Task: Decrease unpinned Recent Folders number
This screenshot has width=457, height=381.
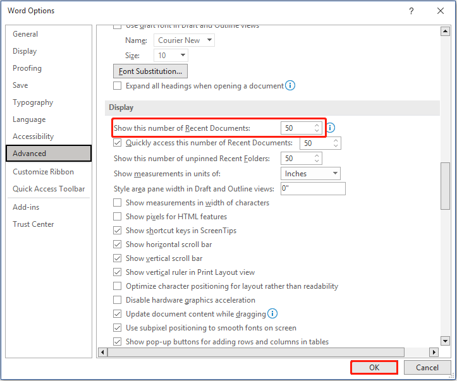Action: pyautogui.click(x=317, y=160)
